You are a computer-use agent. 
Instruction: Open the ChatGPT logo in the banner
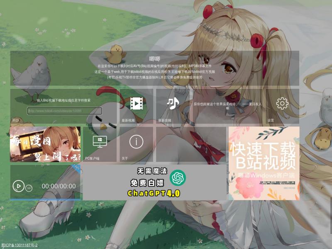pyautogui.click(x=178, y=178)
